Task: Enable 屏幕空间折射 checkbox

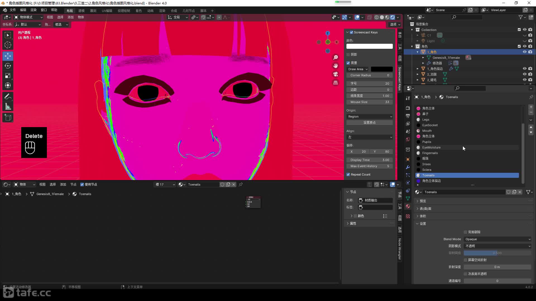Action: (x=465, y=260)
